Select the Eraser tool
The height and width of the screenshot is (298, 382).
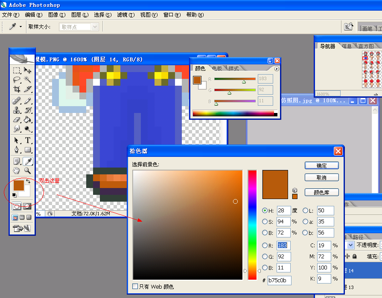[16, 119]
